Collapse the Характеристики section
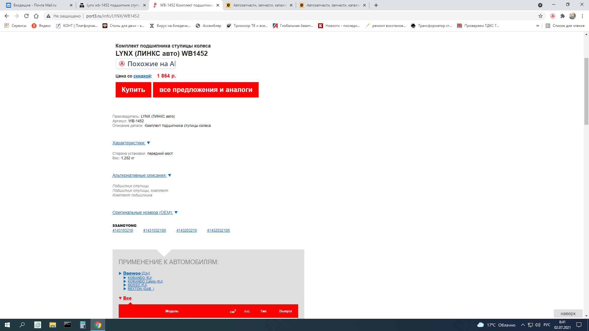Screen dimensions: 589x331 pyautogui.click(x=131, y=143)
